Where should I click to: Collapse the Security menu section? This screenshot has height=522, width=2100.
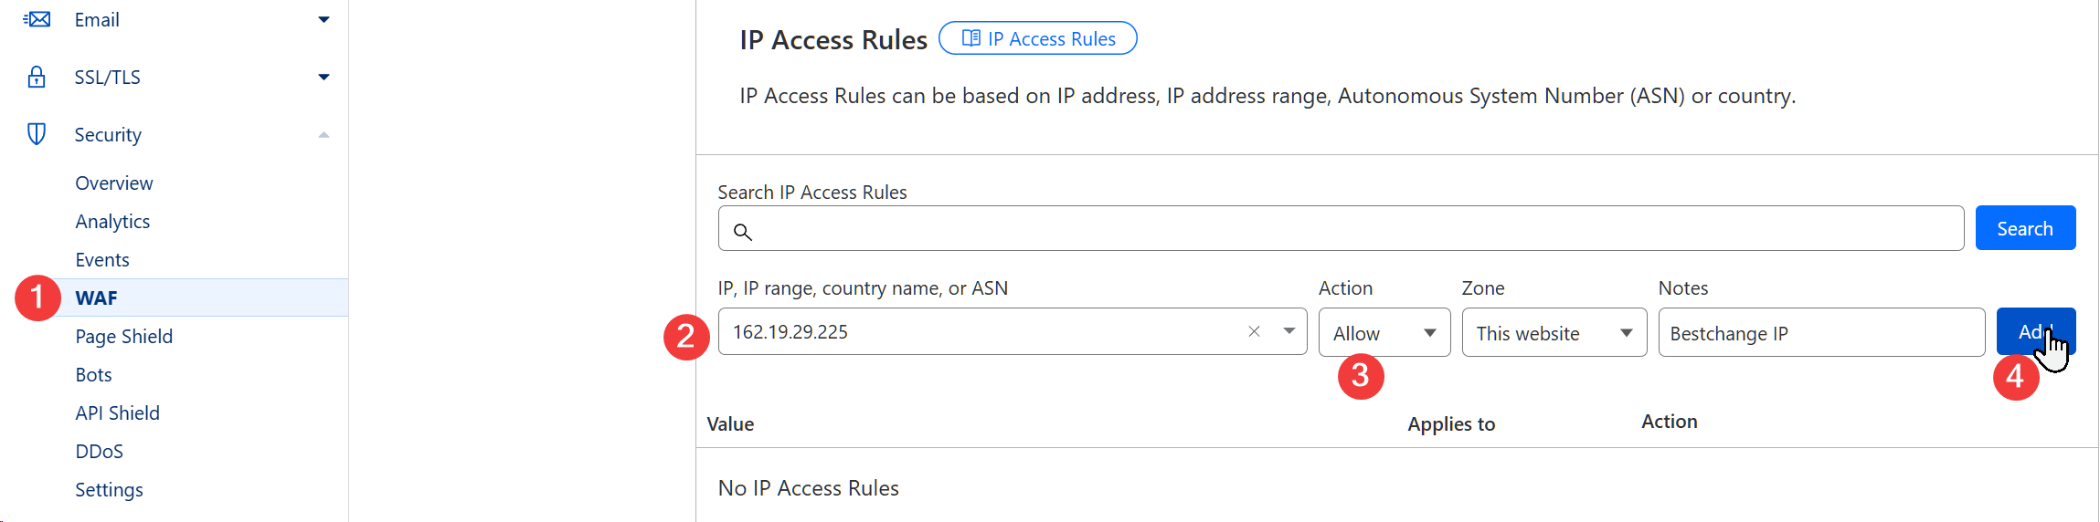pos(323,135)
